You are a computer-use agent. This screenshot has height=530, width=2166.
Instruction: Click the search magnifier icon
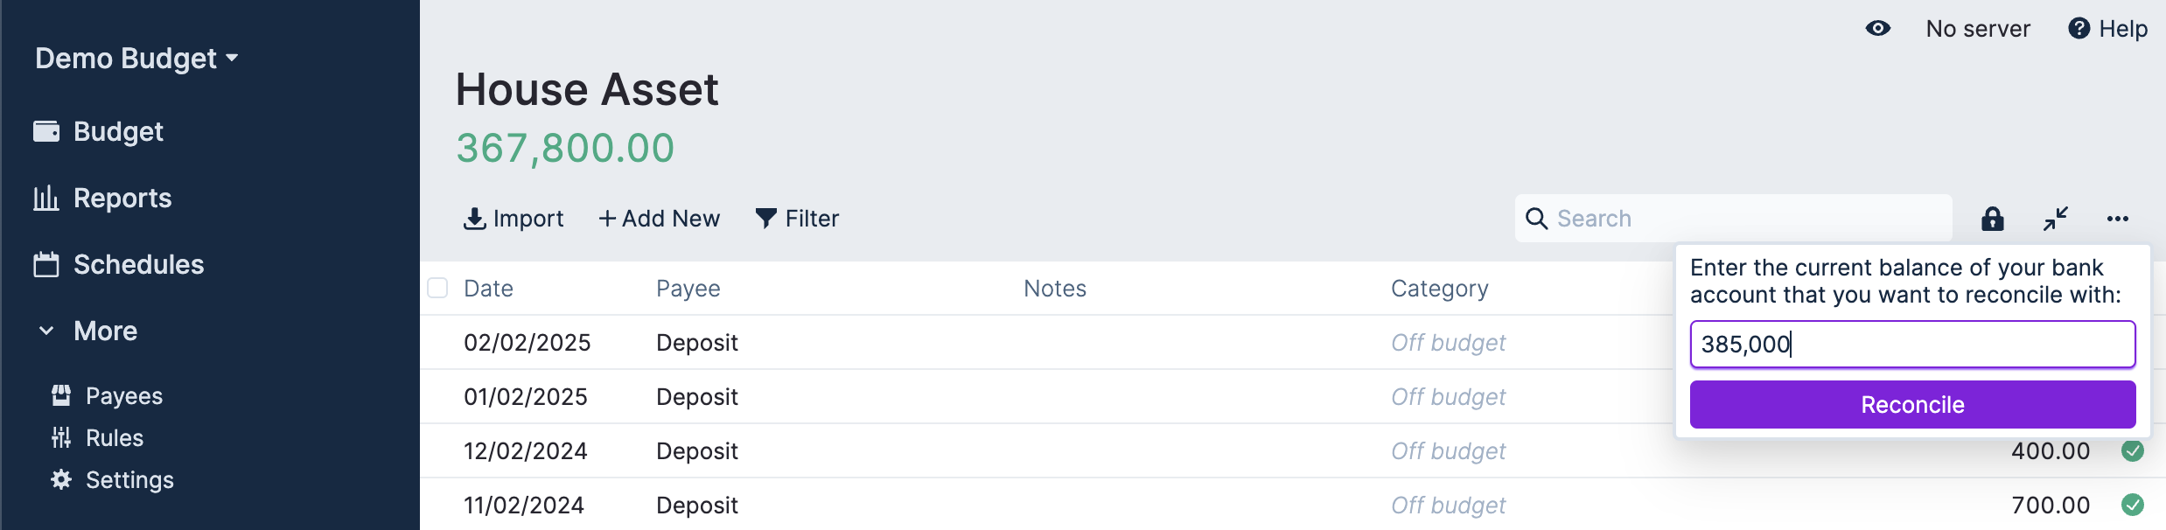coord(1537,219)
